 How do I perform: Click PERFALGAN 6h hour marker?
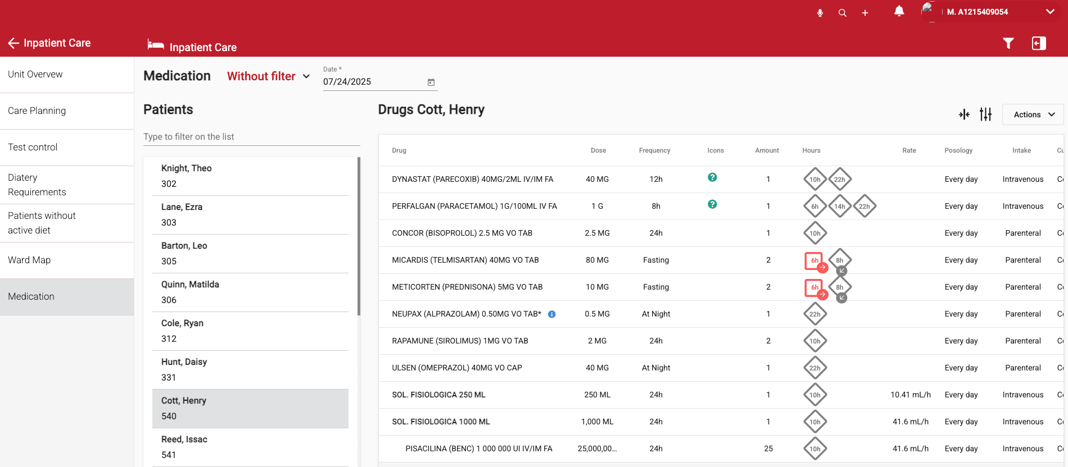[x=815, y=207]
